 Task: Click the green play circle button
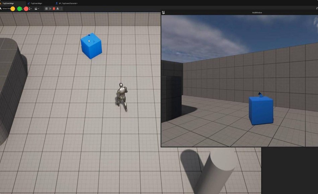pyautogui.click(x=19, y=9)
